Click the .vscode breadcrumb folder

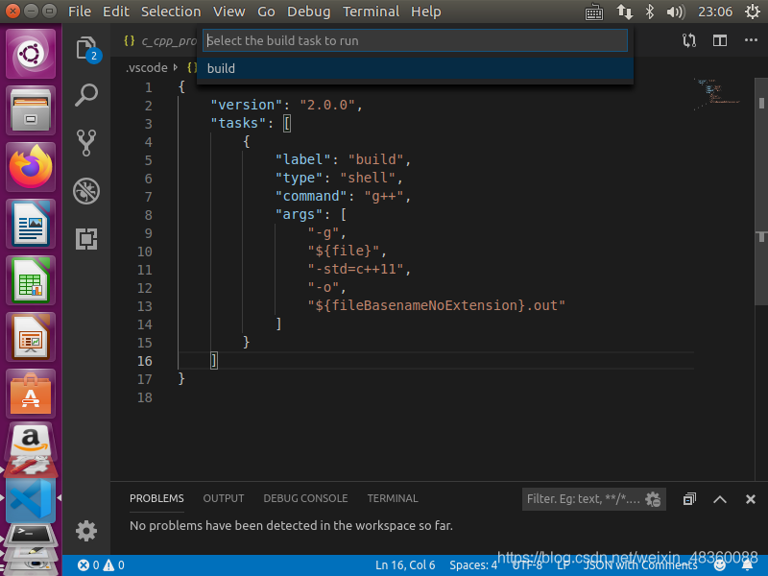coord(147,68)
